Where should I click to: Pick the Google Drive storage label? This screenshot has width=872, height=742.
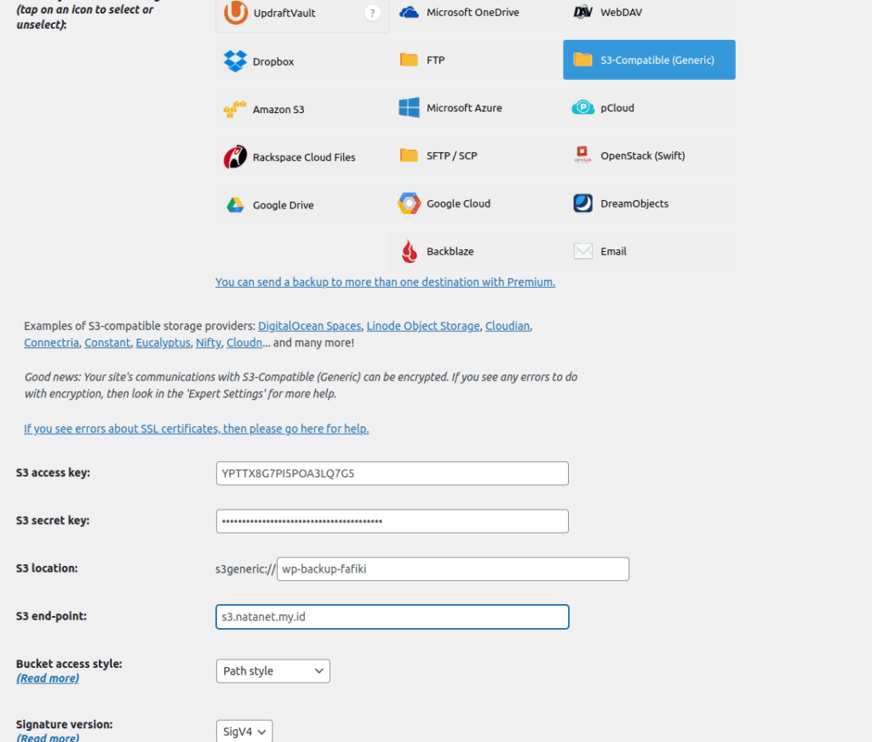(x=284, y=205)
